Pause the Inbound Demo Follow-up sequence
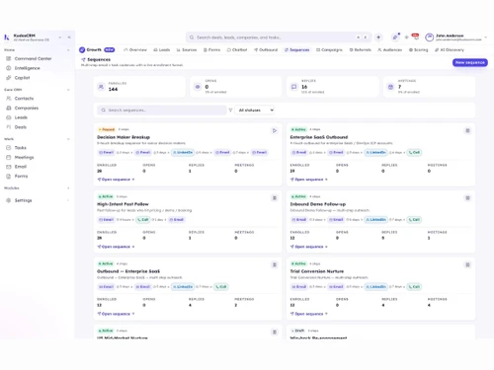Viewport: 494px width, 370px height. coord(467,197)
